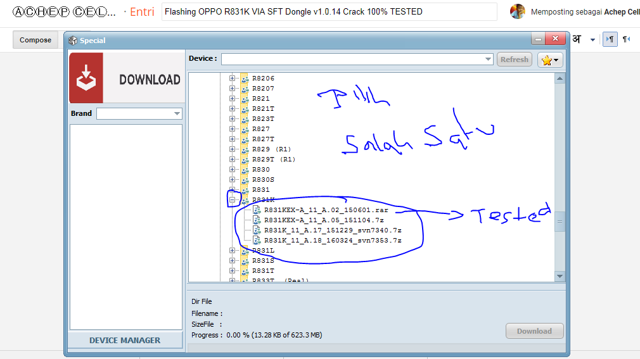This screenshot has height=359, width=640.
Task: Expand the R830 tree node
Action: point(232,170)
